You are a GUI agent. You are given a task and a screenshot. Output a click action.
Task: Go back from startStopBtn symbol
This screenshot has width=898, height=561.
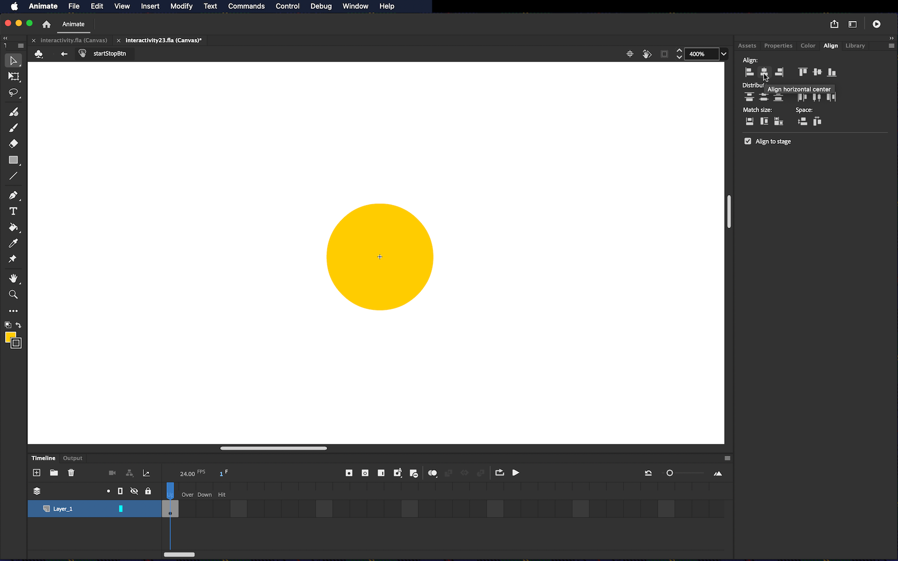64,54
